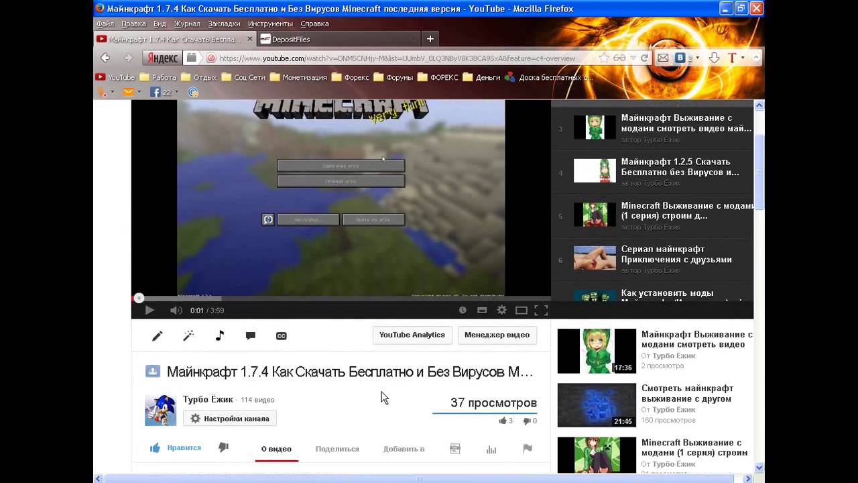Open YouTube Analytics
This screenshot has width=858, height=483.
(412, 335)
